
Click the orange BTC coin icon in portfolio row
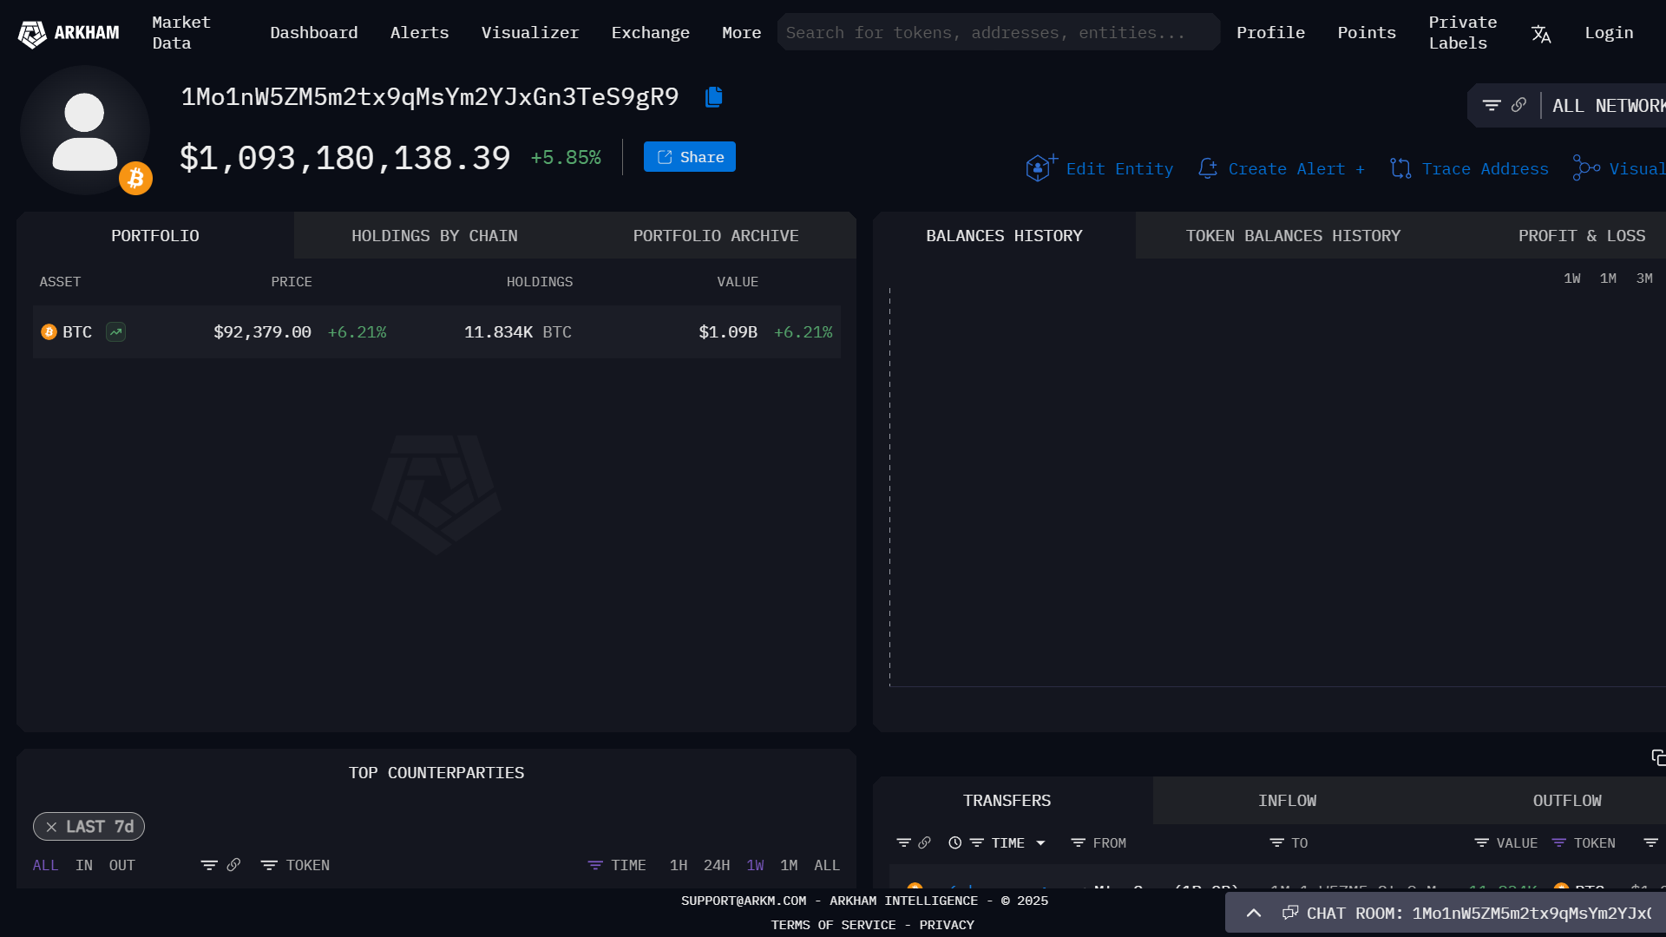(49, 332)
